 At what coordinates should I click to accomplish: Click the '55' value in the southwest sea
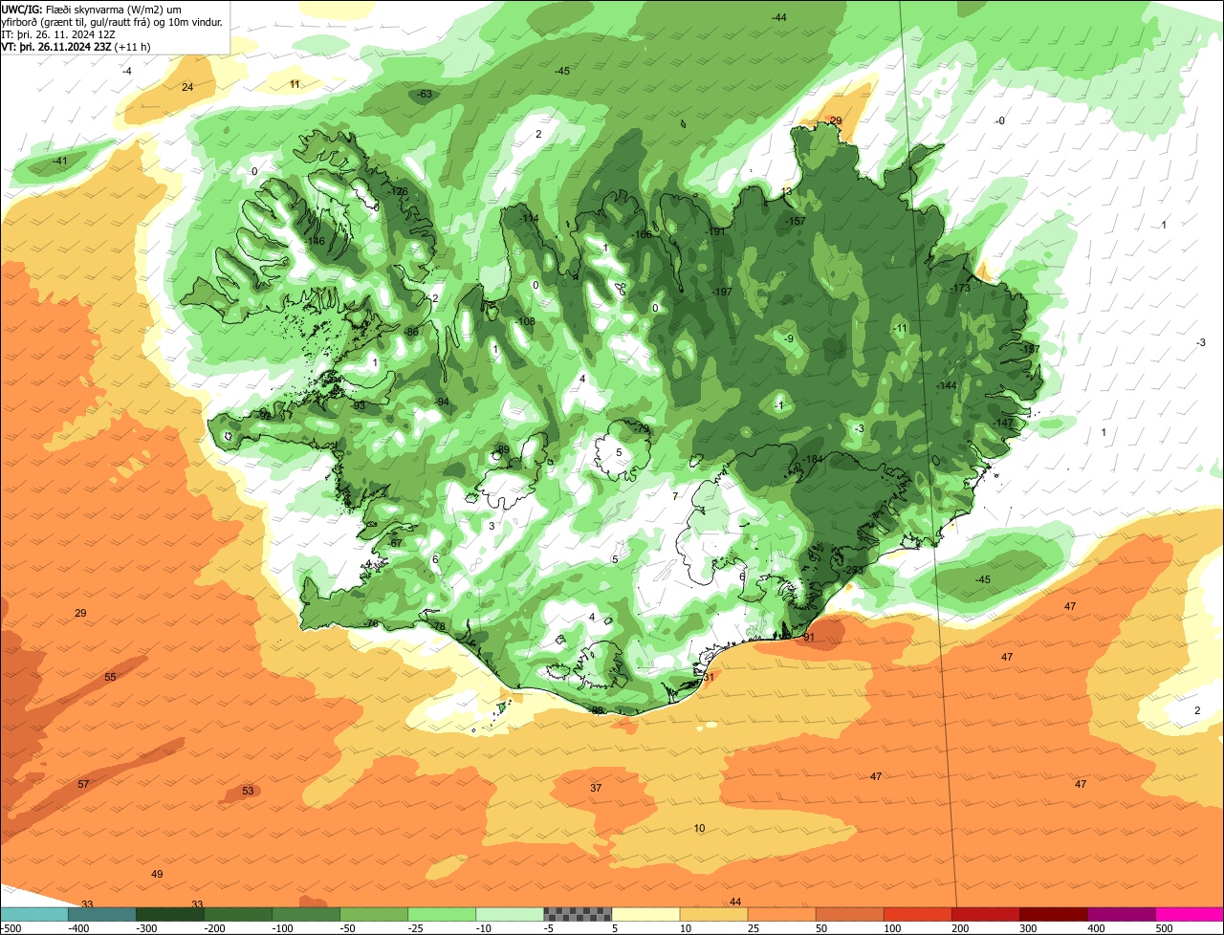110,677
